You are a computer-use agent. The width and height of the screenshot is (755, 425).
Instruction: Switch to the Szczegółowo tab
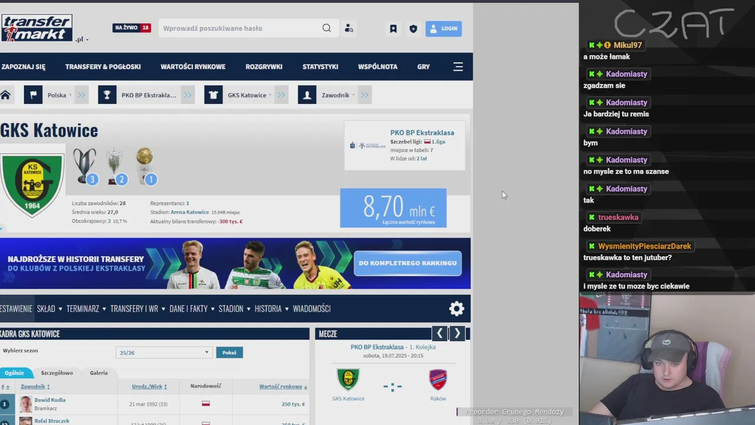point(57,372)
